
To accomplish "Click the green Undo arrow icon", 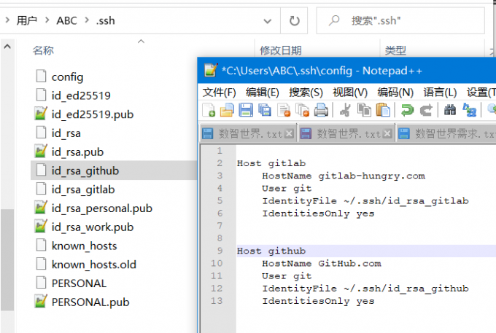I will (x=408, y=110).
